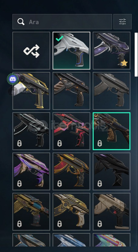Choose the locked red and gold ornate skin
This screenshot has height=252, width=138.
[71, 171]
